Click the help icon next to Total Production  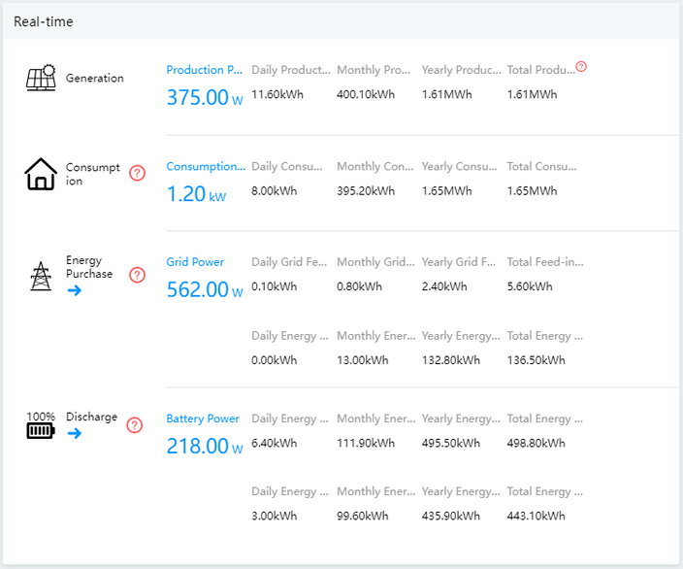pos(581,66)
